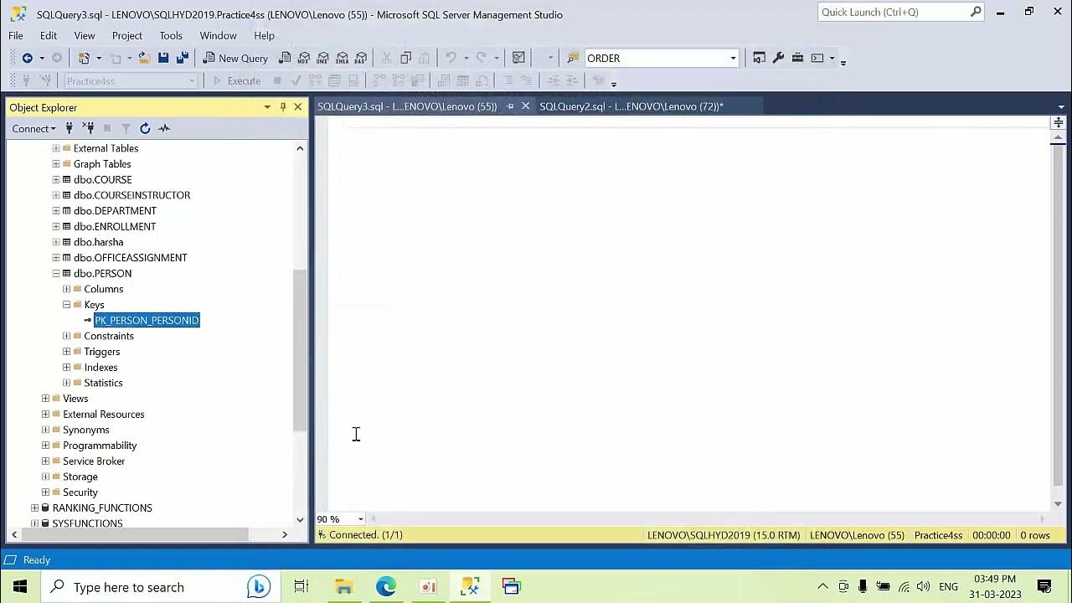Click the Activity Monitor toolbar icon
This screenshot has width=1072, height=603.
click(518, 58)
